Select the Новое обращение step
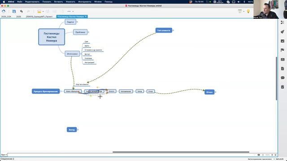Viewport: 287px width, 161px height. click(x=73, y=91)
